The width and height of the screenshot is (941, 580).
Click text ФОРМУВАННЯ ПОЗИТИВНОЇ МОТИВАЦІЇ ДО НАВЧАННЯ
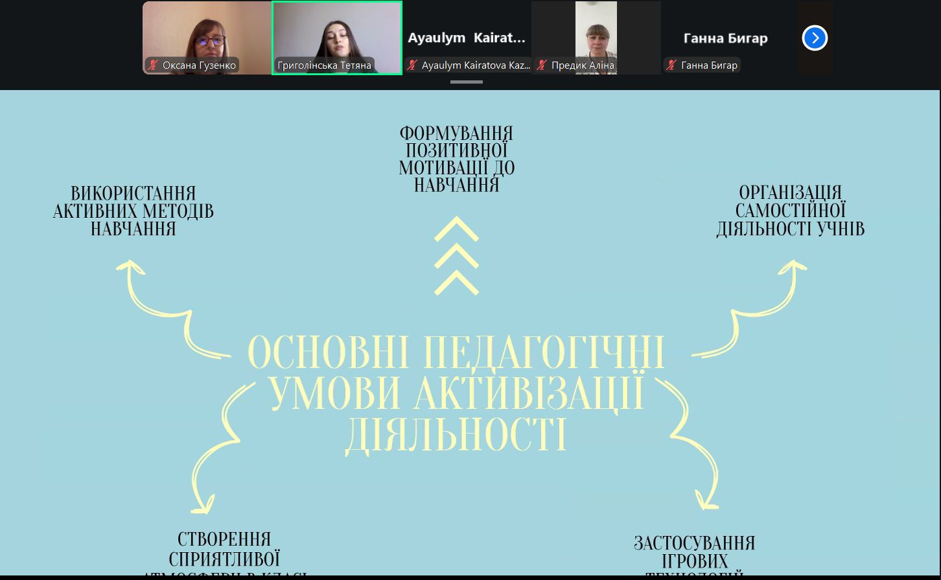(x=457, y=159)
